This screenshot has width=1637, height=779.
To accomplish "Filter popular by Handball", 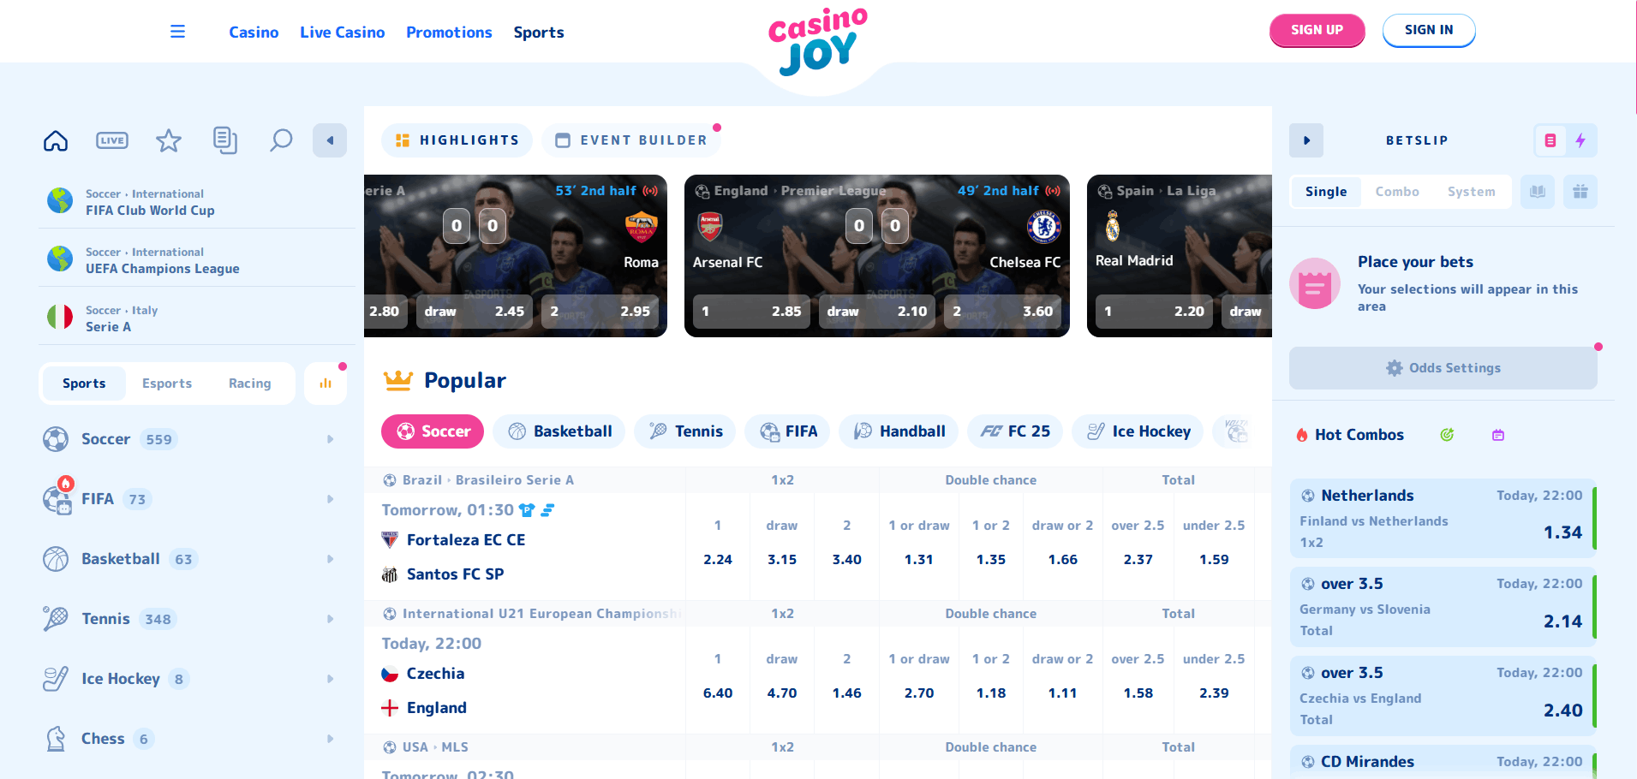I will coord(899,431).
